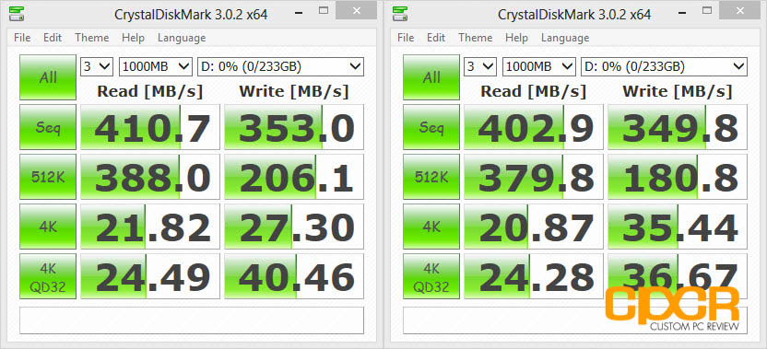Click Write [MB/s] header in right window

tap(677, 91)
